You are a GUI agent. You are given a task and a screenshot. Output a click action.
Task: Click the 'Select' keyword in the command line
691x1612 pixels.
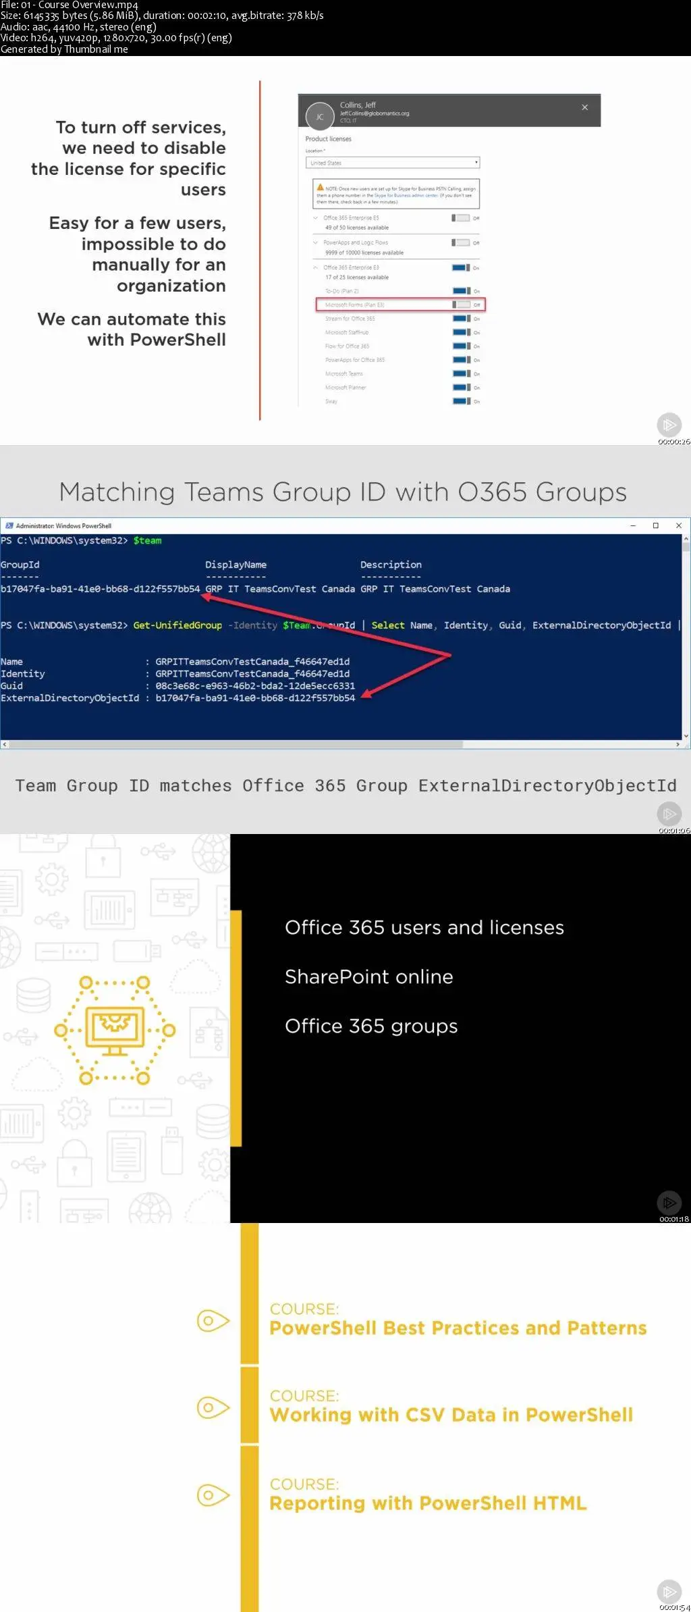[x=388, y=625]
